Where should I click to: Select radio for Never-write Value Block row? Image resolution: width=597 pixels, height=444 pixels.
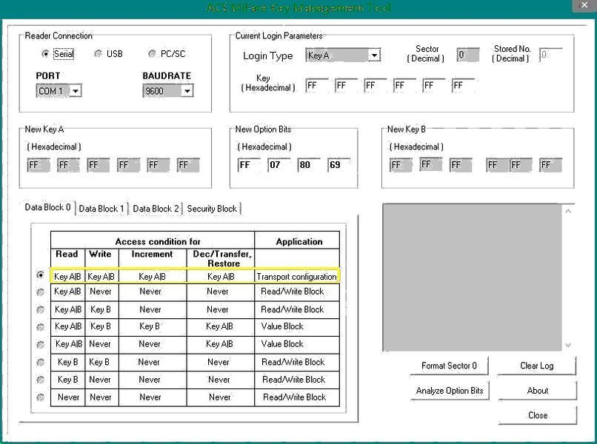(x=40, y=345)
